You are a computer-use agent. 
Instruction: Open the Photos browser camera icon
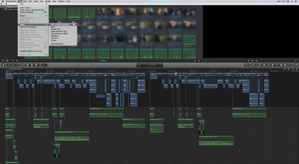264,65
